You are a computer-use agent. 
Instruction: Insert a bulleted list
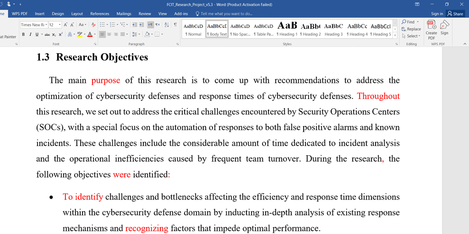coord(102,25)
